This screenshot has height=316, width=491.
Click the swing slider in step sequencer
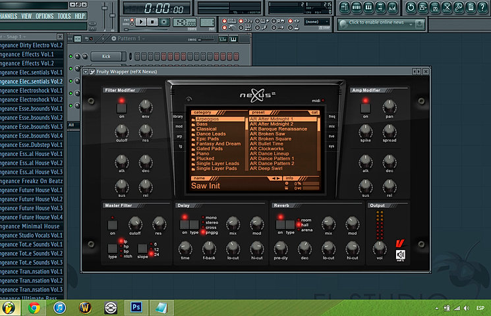pos(207,39)
